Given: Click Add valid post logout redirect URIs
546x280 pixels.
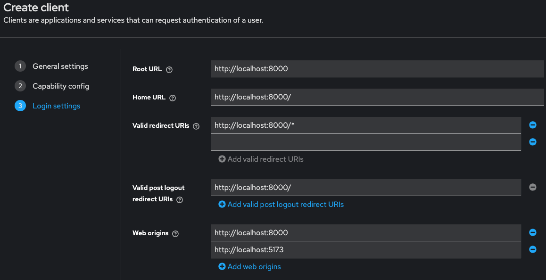Looking at the screenshot, I should [281, 205].
